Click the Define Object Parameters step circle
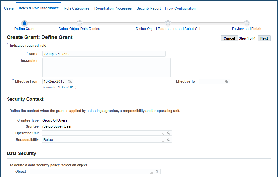The height and width of the screenshot is (177, 278). [x=168, y=23]
